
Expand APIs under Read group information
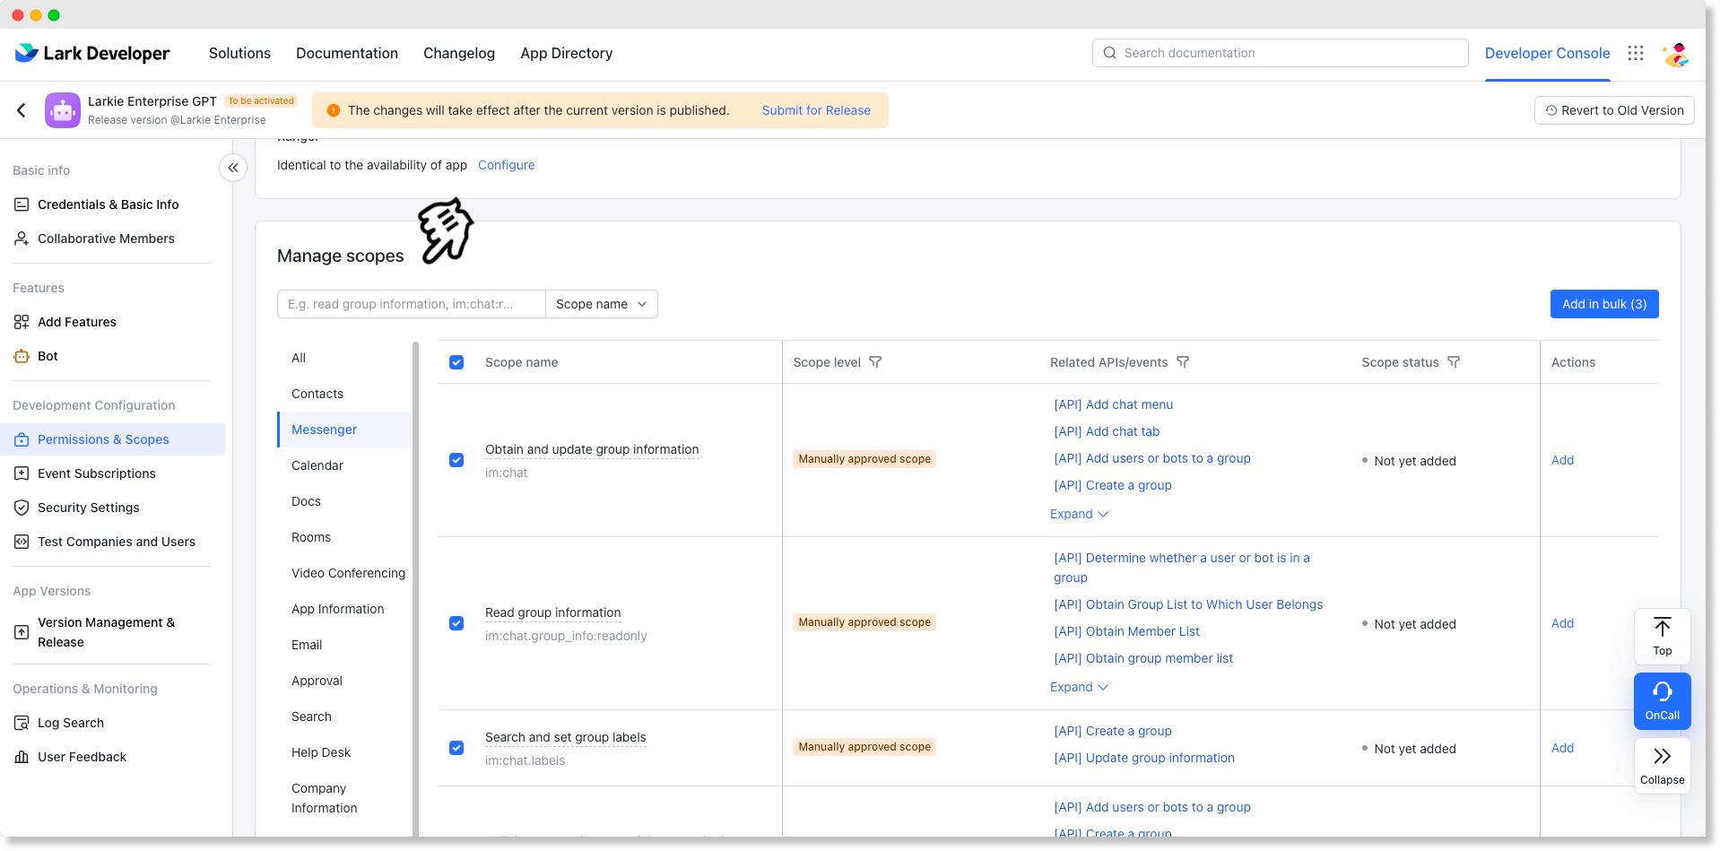pos(1079,687)
